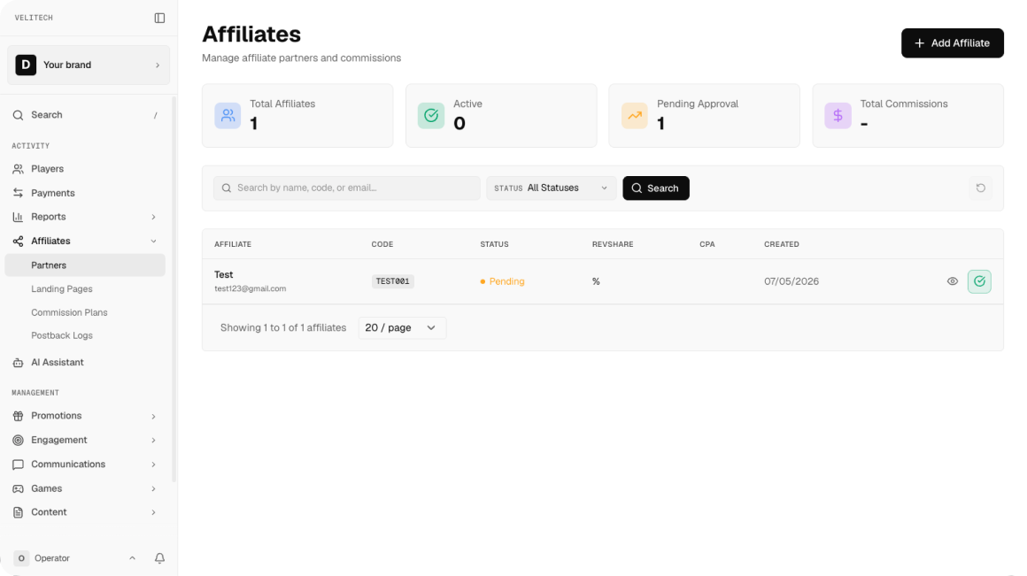Screen dimensions: 1027x576
Task: Click the Engagement target icon
Action: (x=18, y=440)
